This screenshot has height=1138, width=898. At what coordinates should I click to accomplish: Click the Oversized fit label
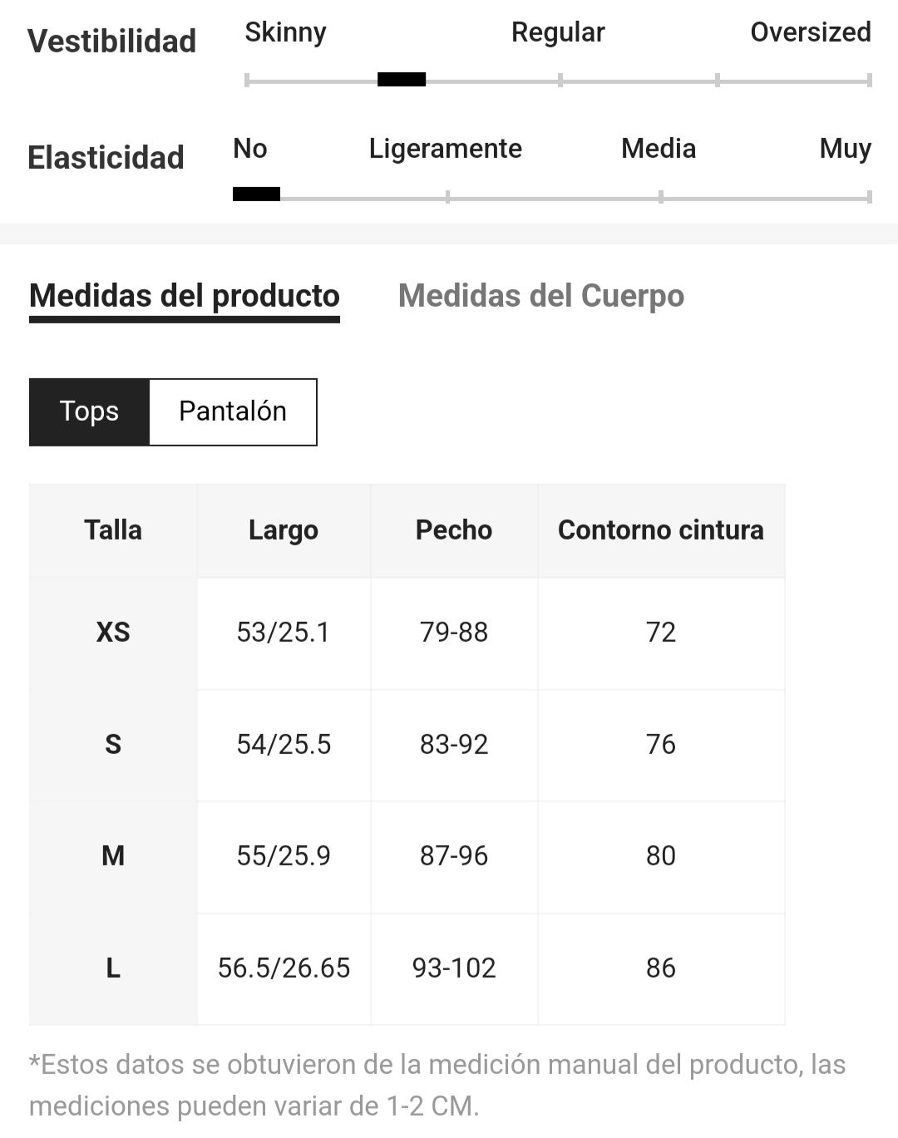pyautogui.click(x=811, y=32)
